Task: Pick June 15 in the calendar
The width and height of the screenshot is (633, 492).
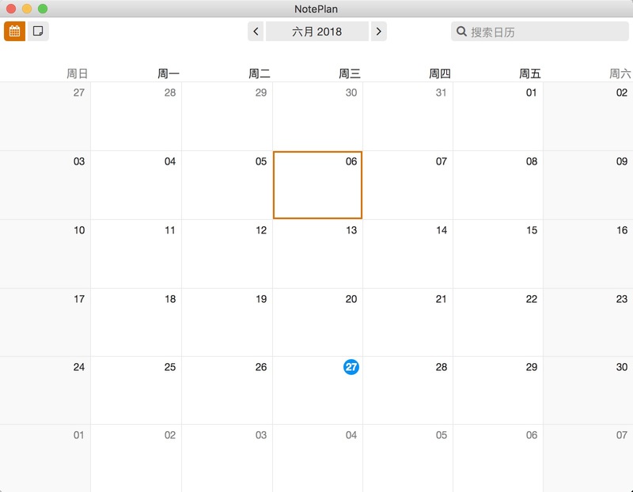Action: point(498,253)
